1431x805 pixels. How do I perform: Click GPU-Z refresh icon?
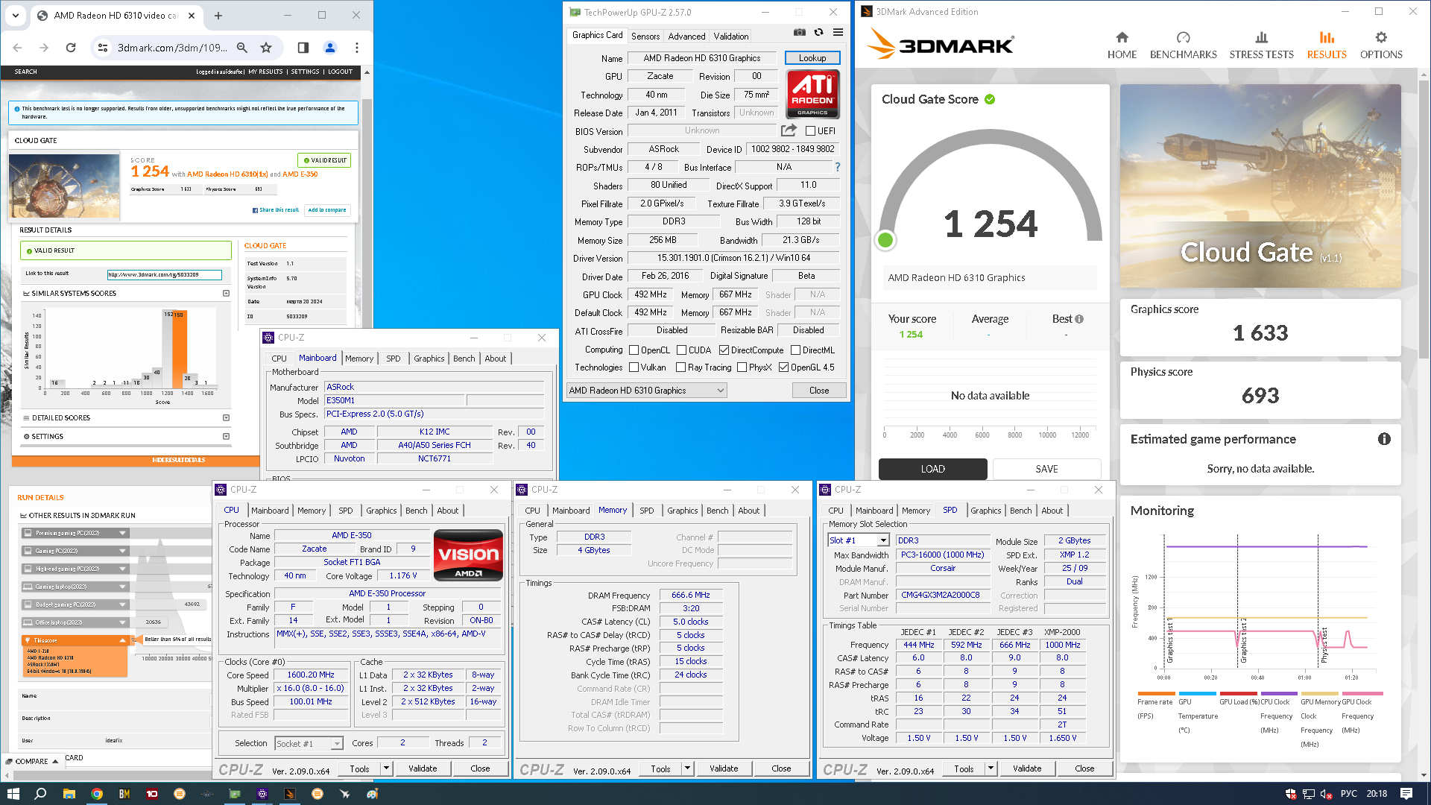coord(818,32)
